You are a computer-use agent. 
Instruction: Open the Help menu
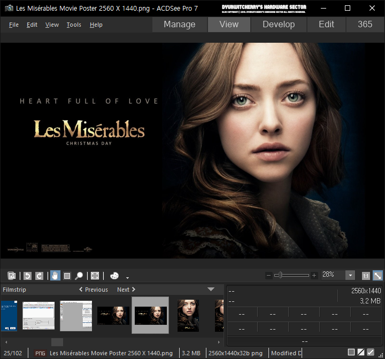(x=96, y=25)
